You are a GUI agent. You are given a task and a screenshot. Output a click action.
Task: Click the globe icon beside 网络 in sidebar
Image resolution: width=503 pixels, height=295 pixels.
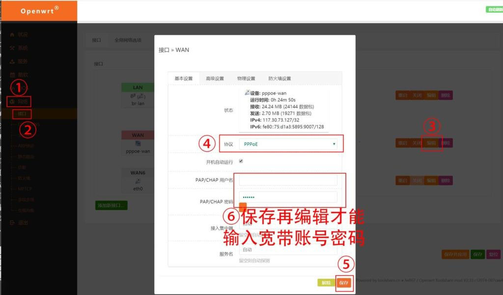coord(12,102)
